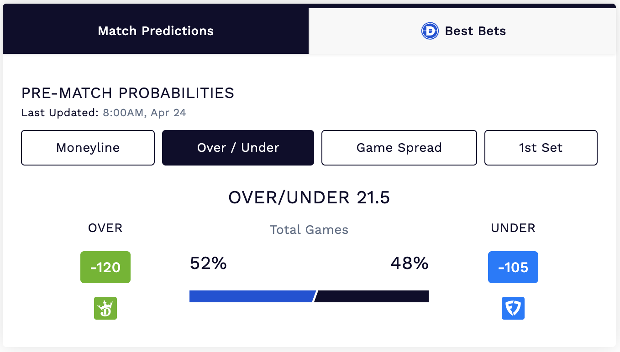This screenshot has width=620, height=352.
Task: Select the Over / Under market option
Action: pyautogui.click(x=238, y=148)
